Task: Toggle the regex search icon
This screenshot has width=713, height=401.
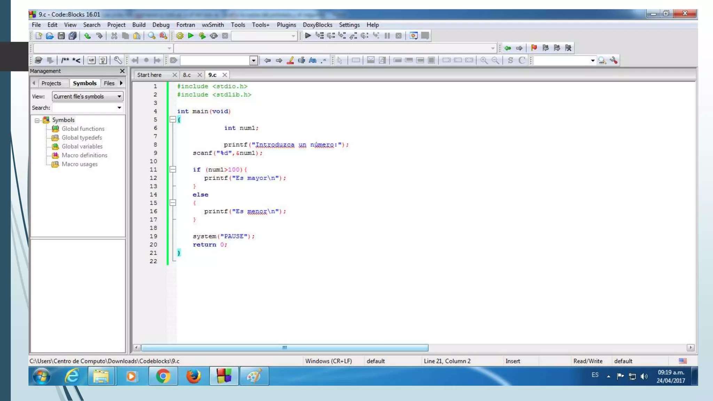Action: coord(324,61)
